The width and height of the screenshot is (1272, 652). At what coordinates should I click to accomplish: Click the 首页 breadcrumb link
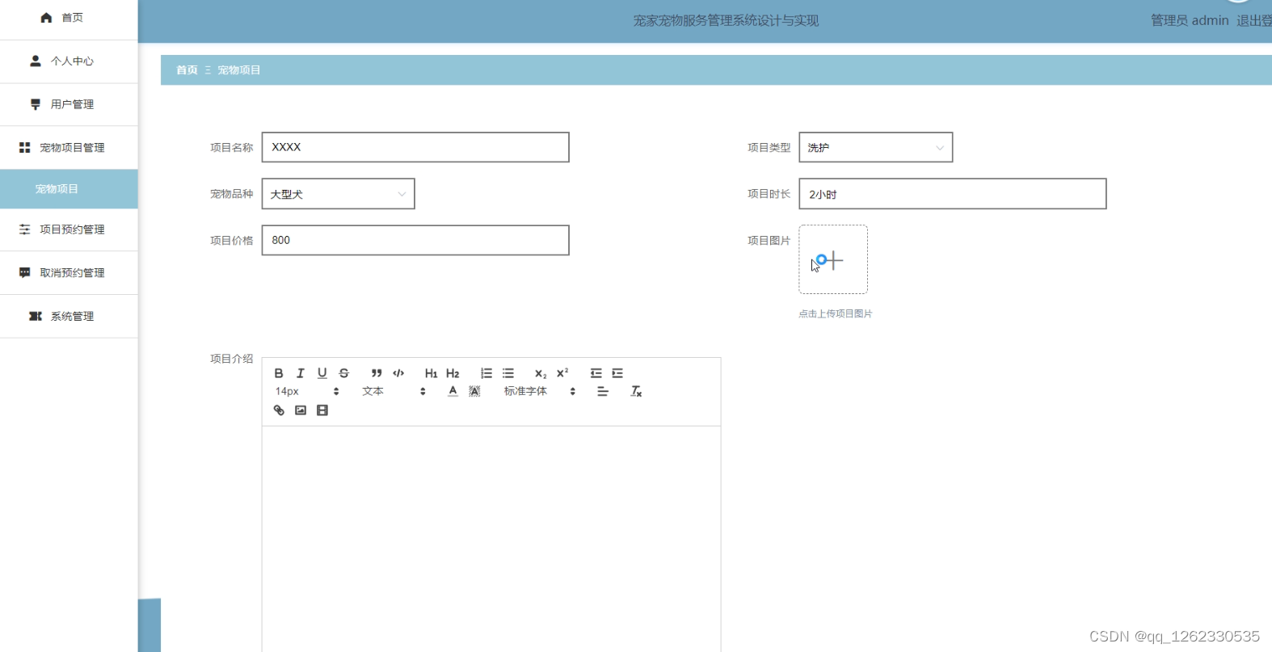click(x=187, y=70)
